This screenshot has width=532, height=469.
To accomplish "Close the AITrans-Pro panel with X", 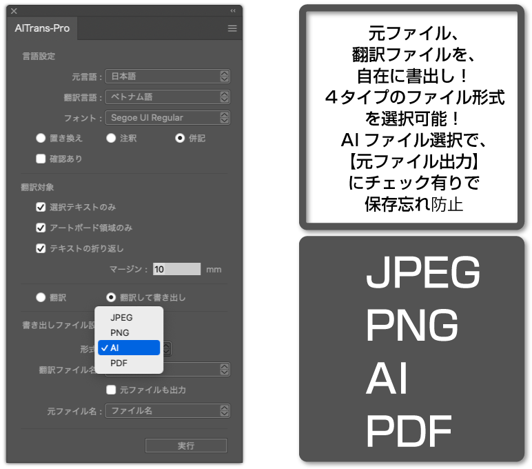I will pos(14,11).
